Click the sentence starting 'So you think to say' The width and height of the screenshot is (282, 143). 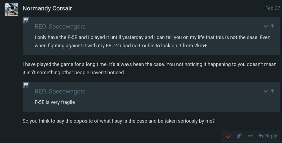pyautogui.click(x=118, y=121)
